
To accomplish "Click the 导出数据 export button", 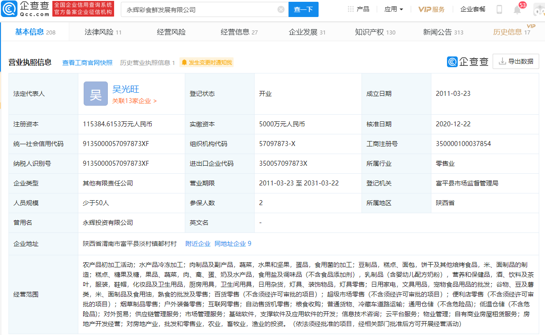I will click(516, 62).
